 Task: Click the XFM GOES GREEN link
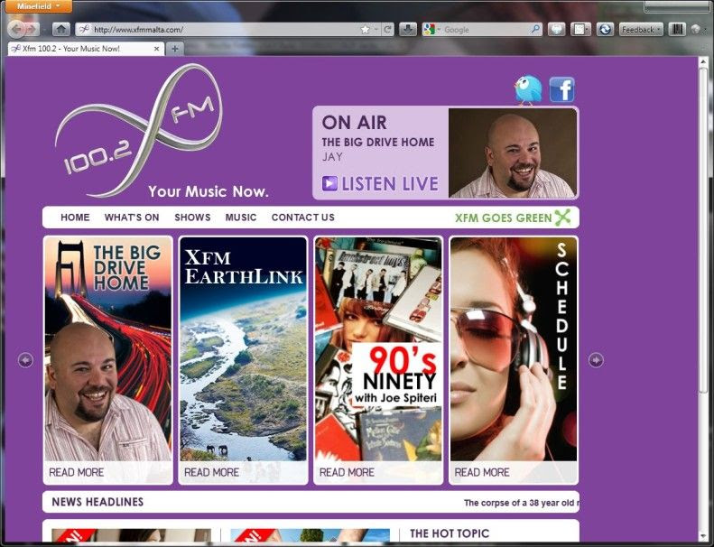504,218
